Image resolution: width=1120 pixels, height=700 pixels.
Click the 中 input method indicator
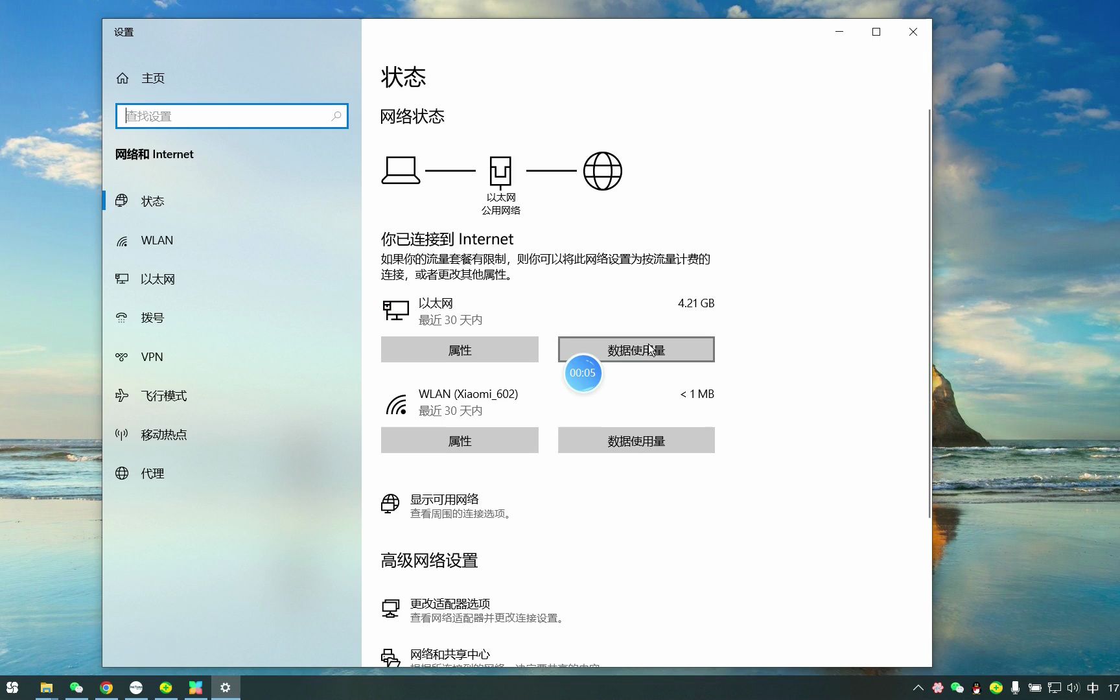click(1093, 688)
